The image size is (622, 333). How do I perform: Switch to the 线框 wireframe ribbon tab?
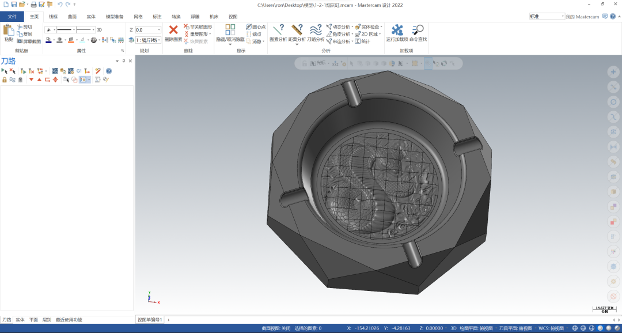[53, 17]
